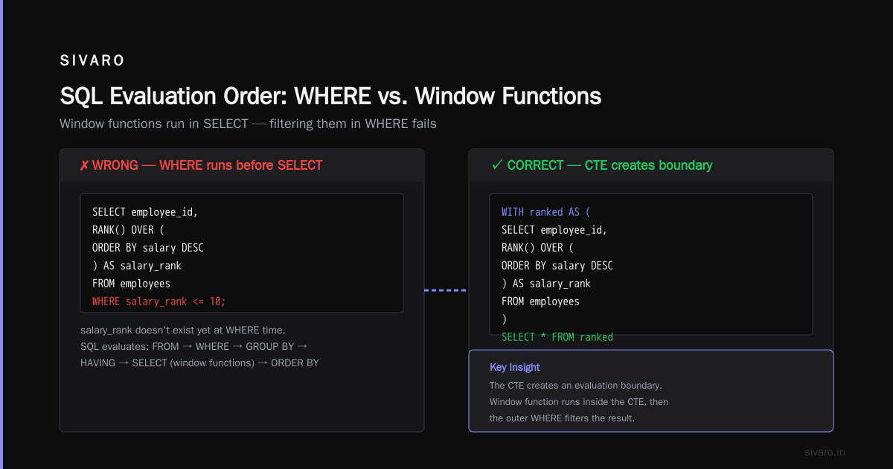Click 'RANK() OVER (' in the wrong code block
This screenshot has width=893, height=469.
click(128, 230)
